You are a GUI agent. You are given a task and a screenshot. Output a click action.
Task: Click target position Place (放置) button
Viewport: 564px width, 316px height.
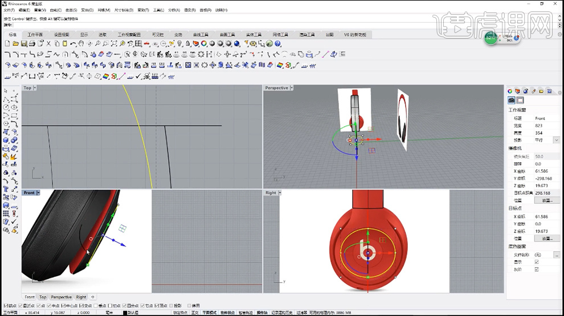(547, 239)
